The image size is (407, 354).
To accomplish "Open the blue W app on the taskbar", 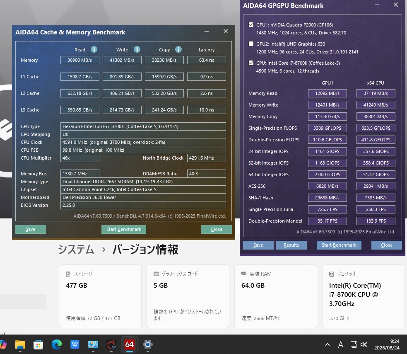I will pos(75,344).
